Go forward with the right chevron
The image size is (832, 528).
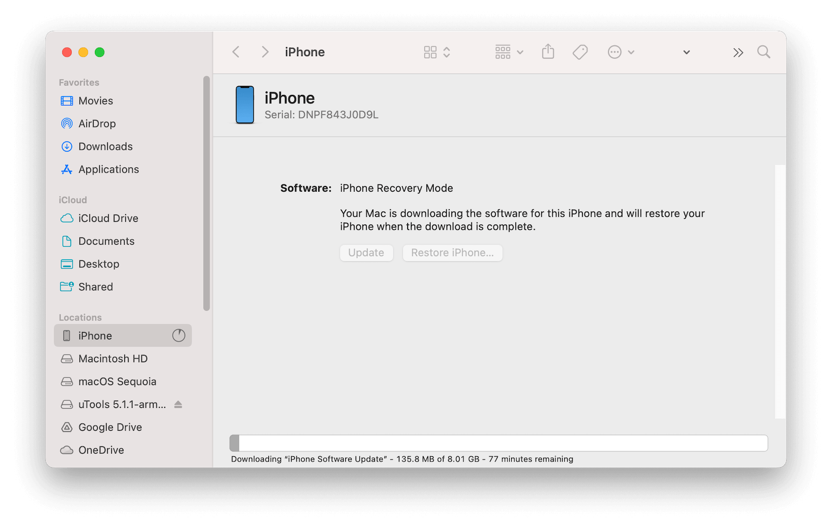pos(265,52)
